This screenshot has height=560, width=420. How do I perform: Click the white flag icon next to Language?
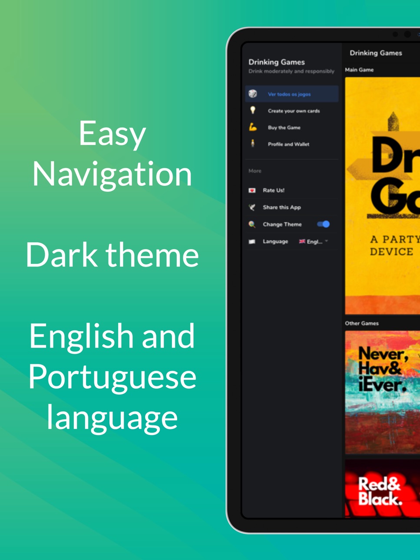252,241
